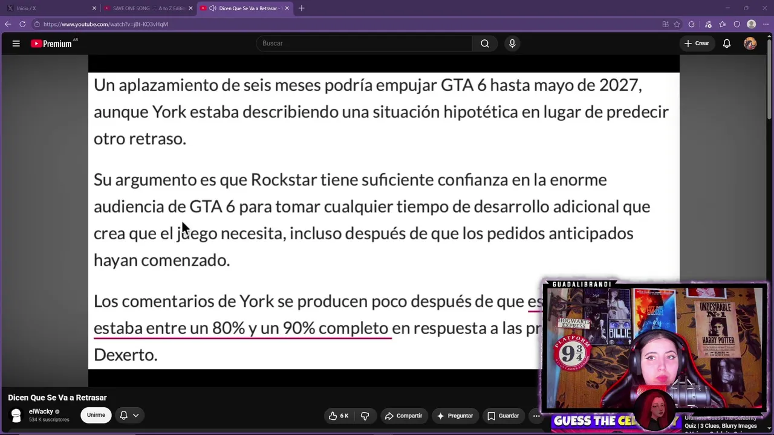Click the X site favicon on first tab
This screenshot has height=435, width=774.
(x=10, y=8)
